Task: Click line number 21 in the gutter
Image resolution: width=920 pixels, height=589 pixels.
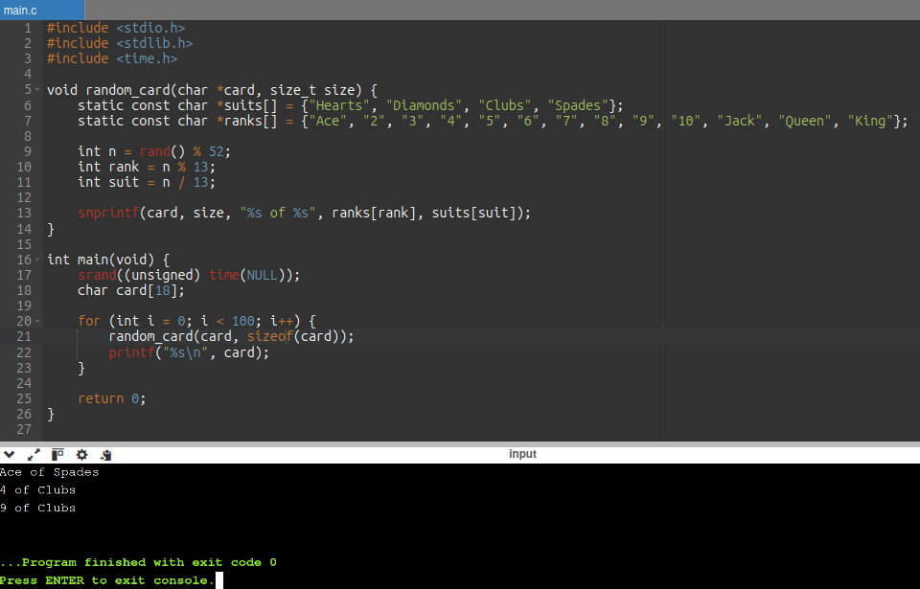Action: coord(23,336)
